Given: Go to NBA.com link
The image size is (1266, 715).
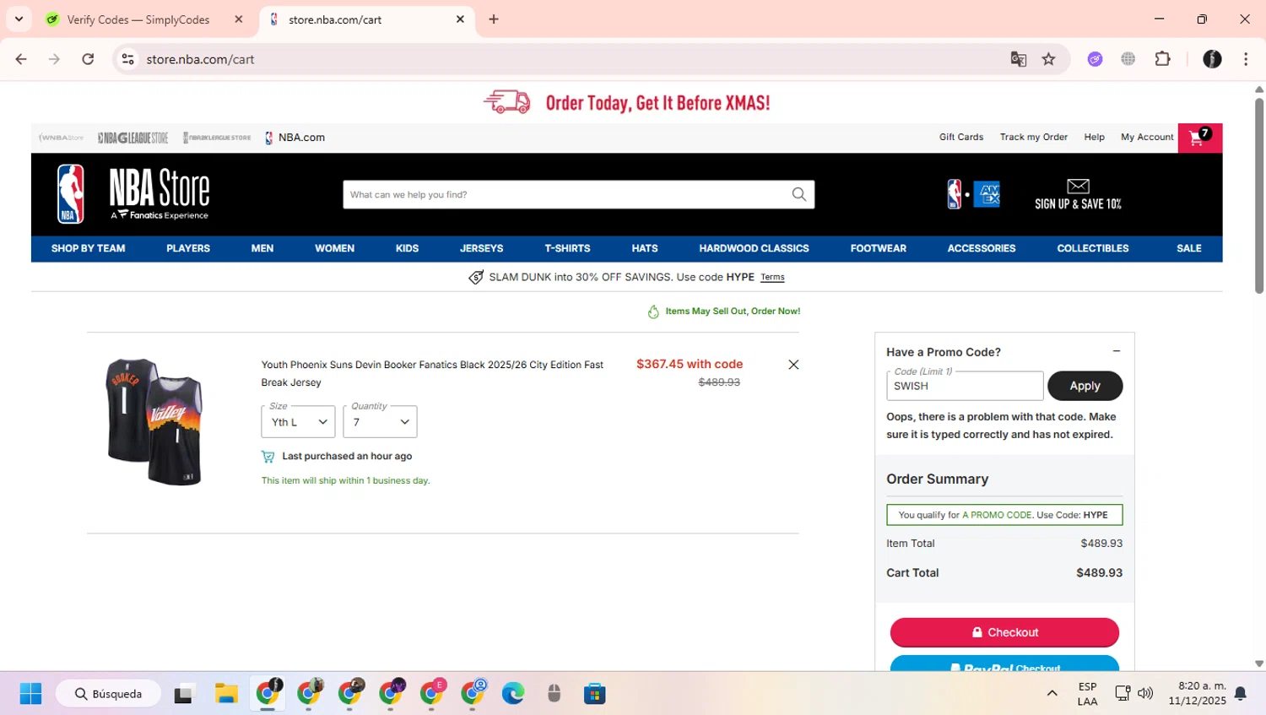Looking at the screenshot, I should coord(295,138).
